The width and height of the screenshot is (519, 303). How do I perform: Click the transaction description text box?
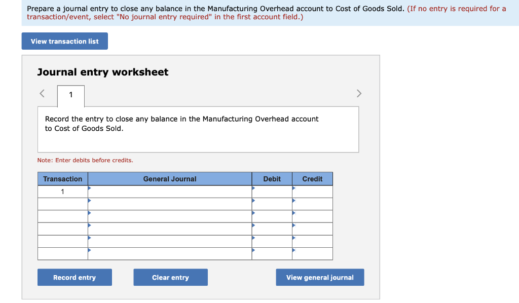pos(198,129)
